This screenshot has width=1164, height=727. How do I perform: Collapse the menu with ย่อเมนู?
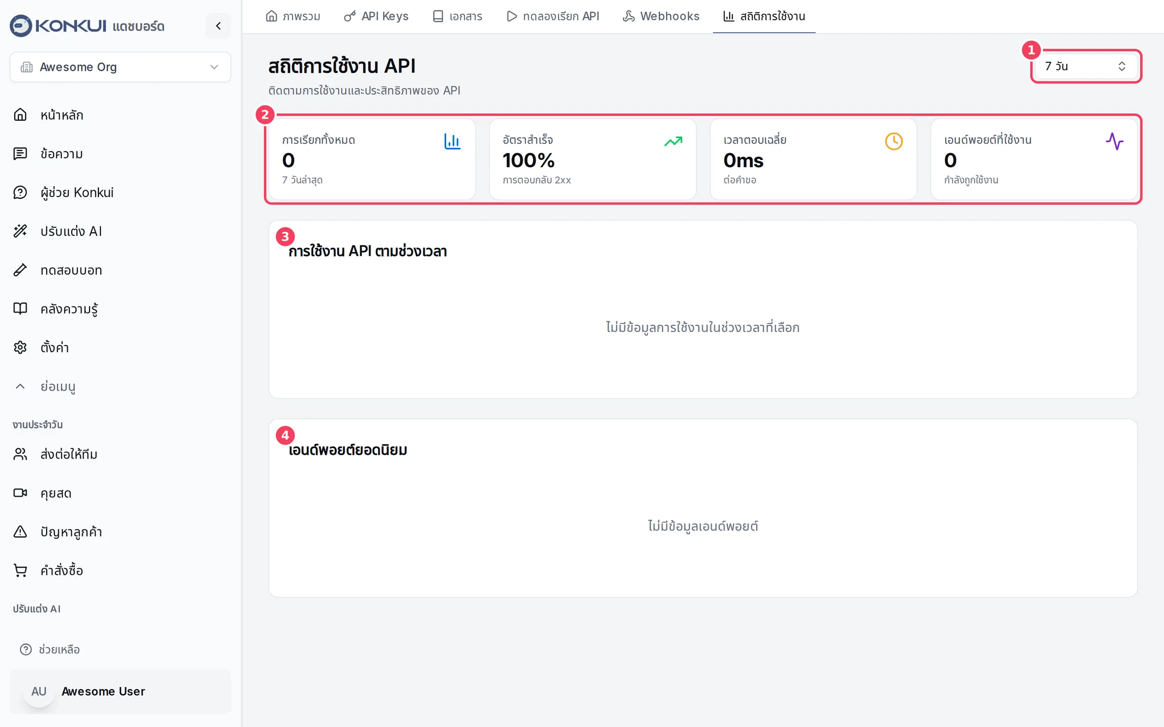(x=58, y=386)
